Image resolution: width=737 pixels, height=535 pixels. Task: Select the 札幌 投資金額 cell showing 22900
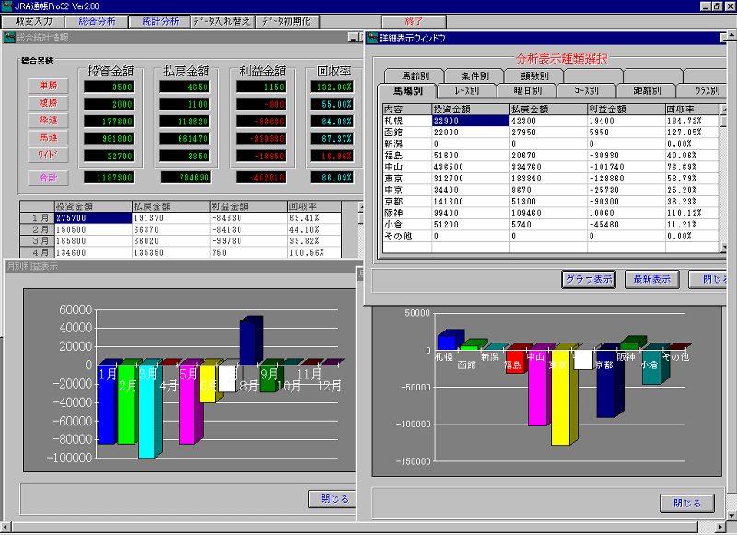[x=470, y=120]
